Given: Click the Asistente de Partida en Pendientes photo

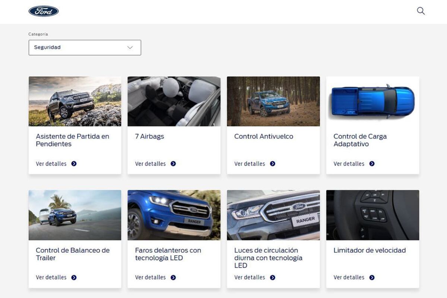Looking at the screenshot, I should coord(75,101).
